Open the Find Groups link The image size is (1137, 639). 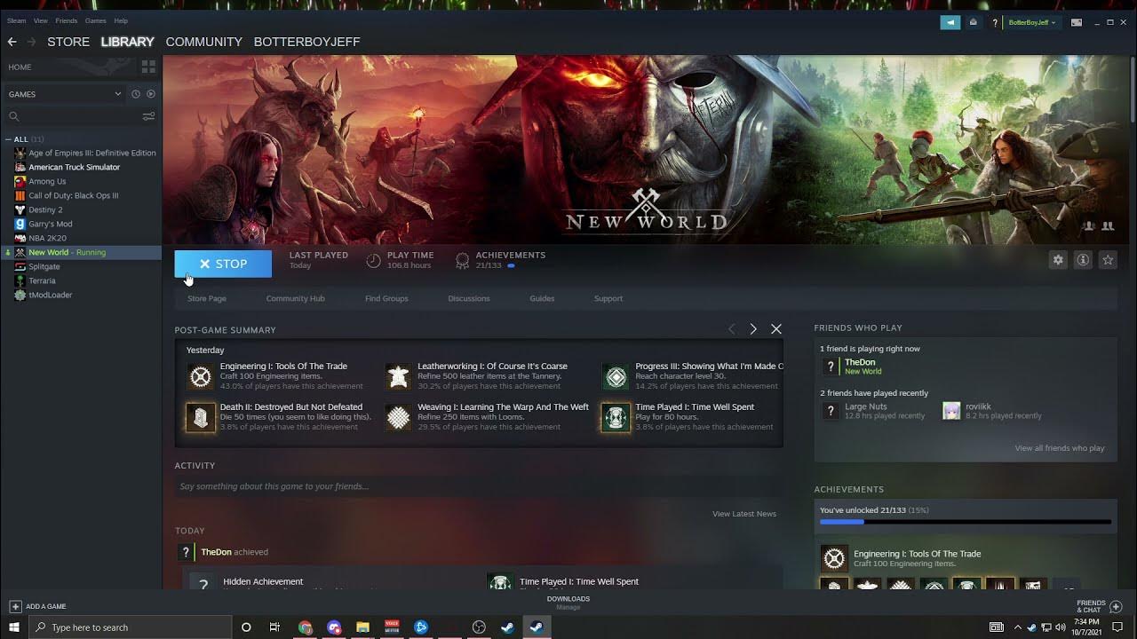[x=386, y=298]
